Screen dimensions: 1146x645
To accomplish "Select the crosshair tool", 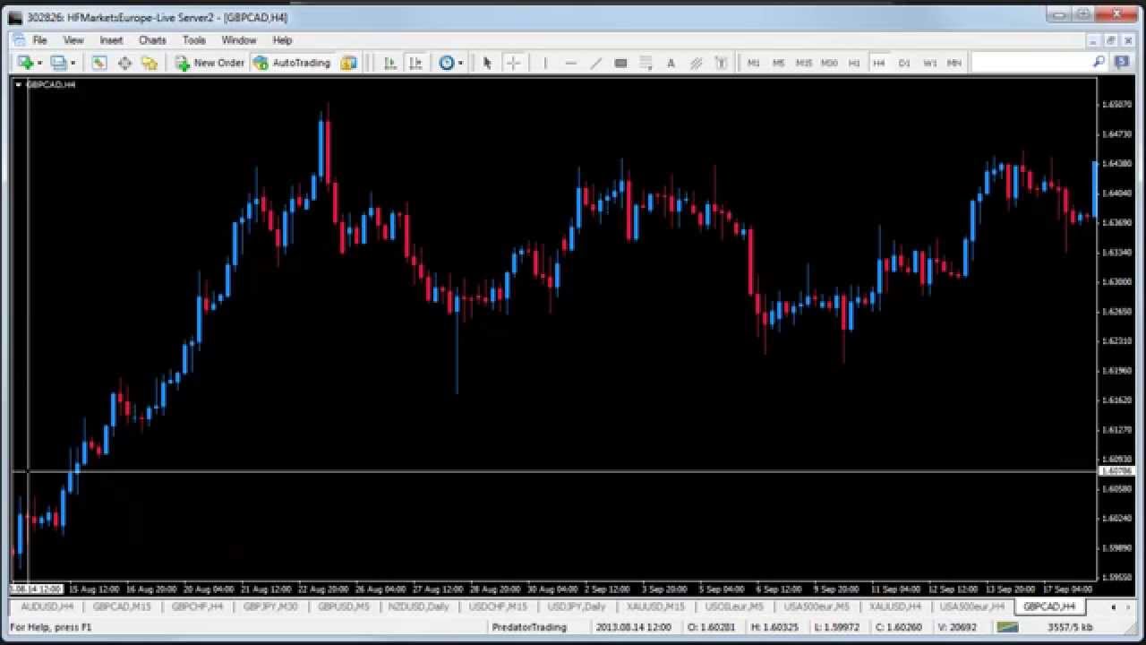I will [513, 63].
